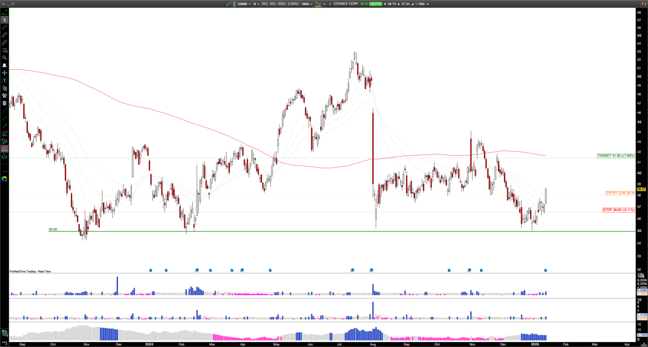
Task: Select the trend line drawing tool
Action: (x=4, y=27)
